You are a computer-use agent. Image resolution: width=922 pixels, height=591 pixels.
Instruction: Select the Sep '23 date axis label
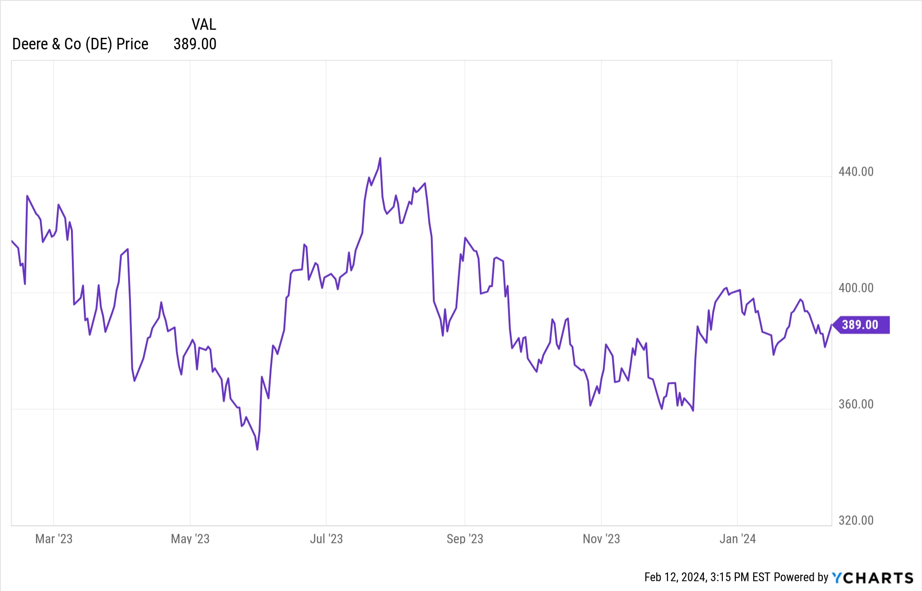465,539
